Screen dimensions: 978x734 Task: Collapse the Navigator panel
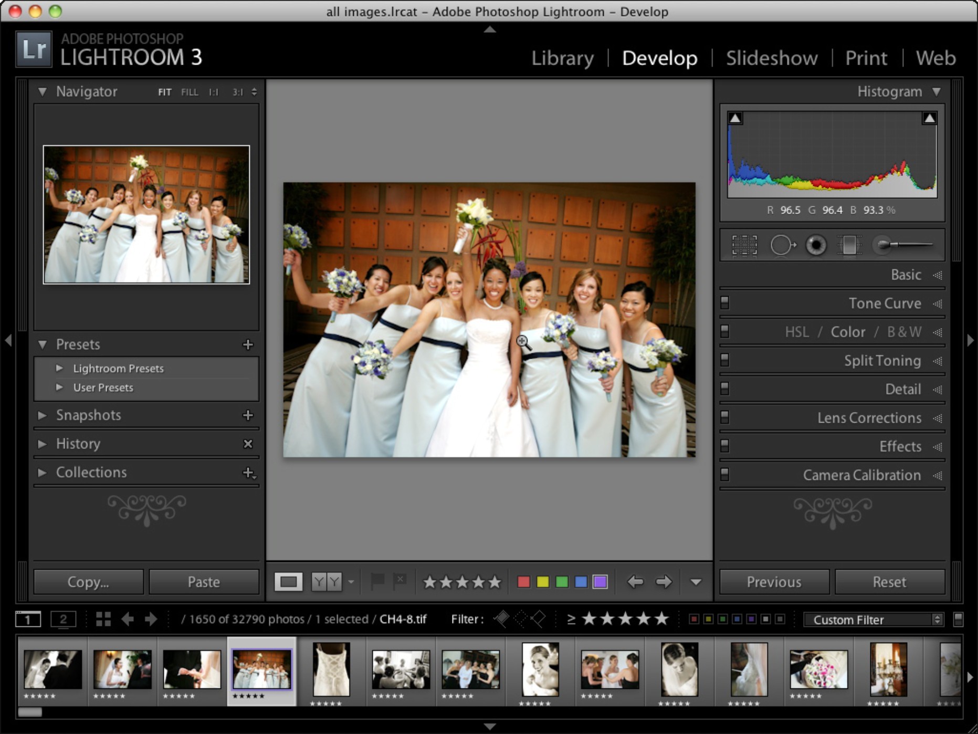coord(43,92)
